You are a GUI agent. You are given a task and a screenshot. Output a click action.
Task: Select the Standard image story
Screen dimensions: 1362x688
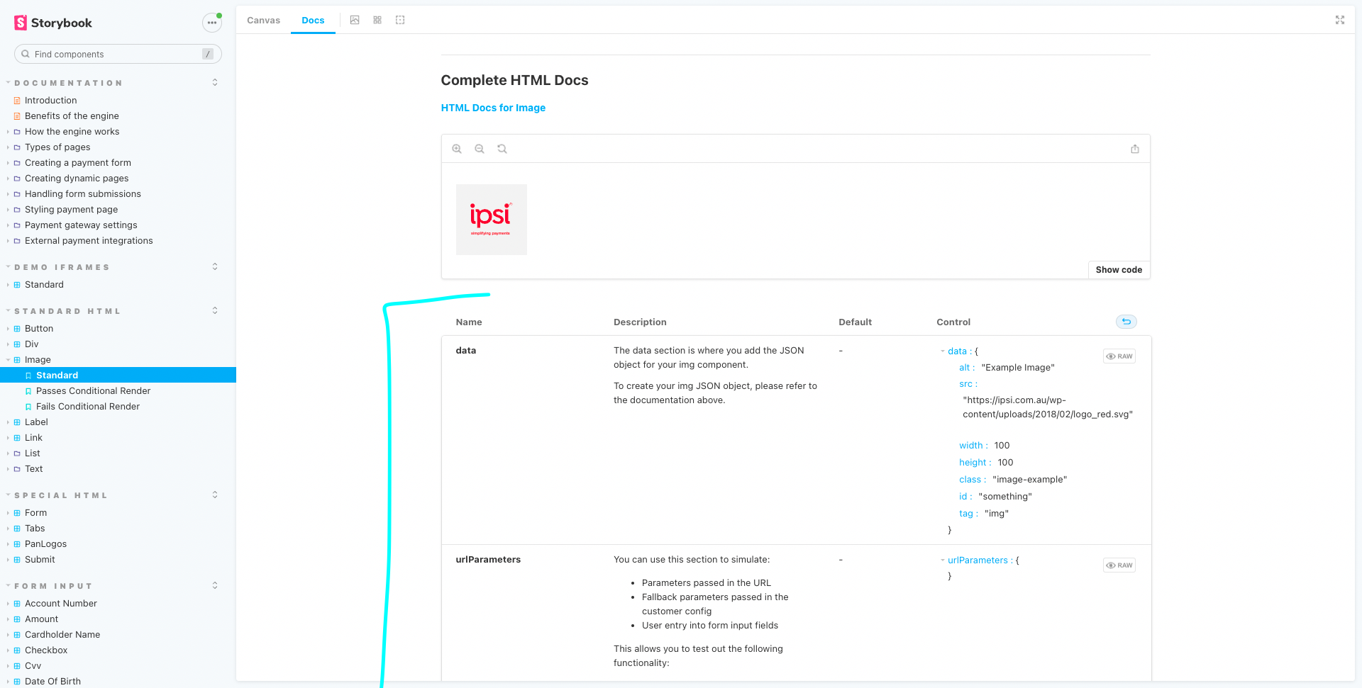click(57, 376)
